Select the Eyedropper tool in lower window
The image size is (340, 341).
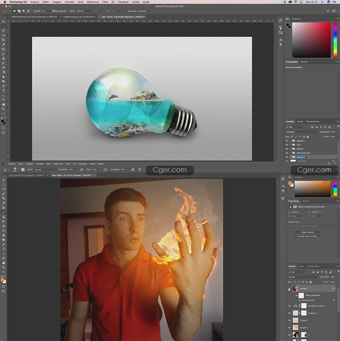(x=3, y=203)
